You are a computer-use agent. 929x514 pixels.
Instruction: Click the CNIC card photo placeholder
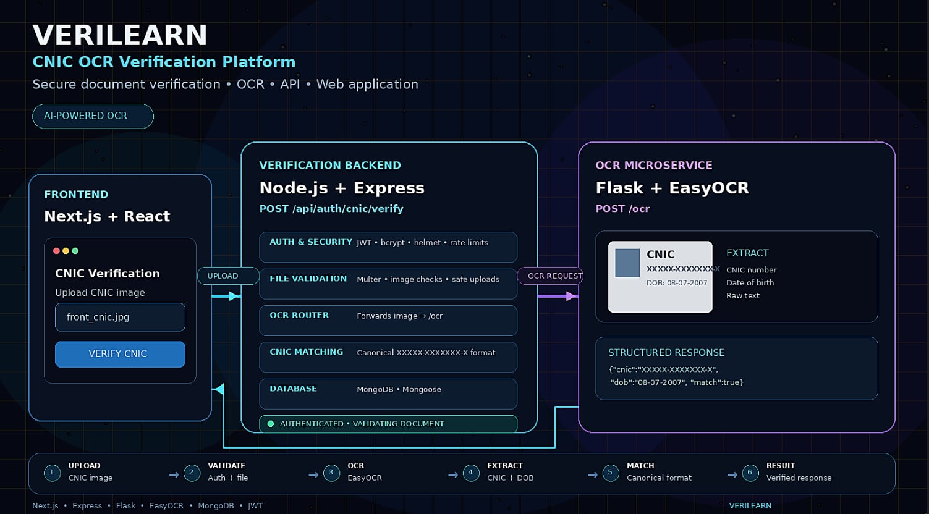[627, 263]
